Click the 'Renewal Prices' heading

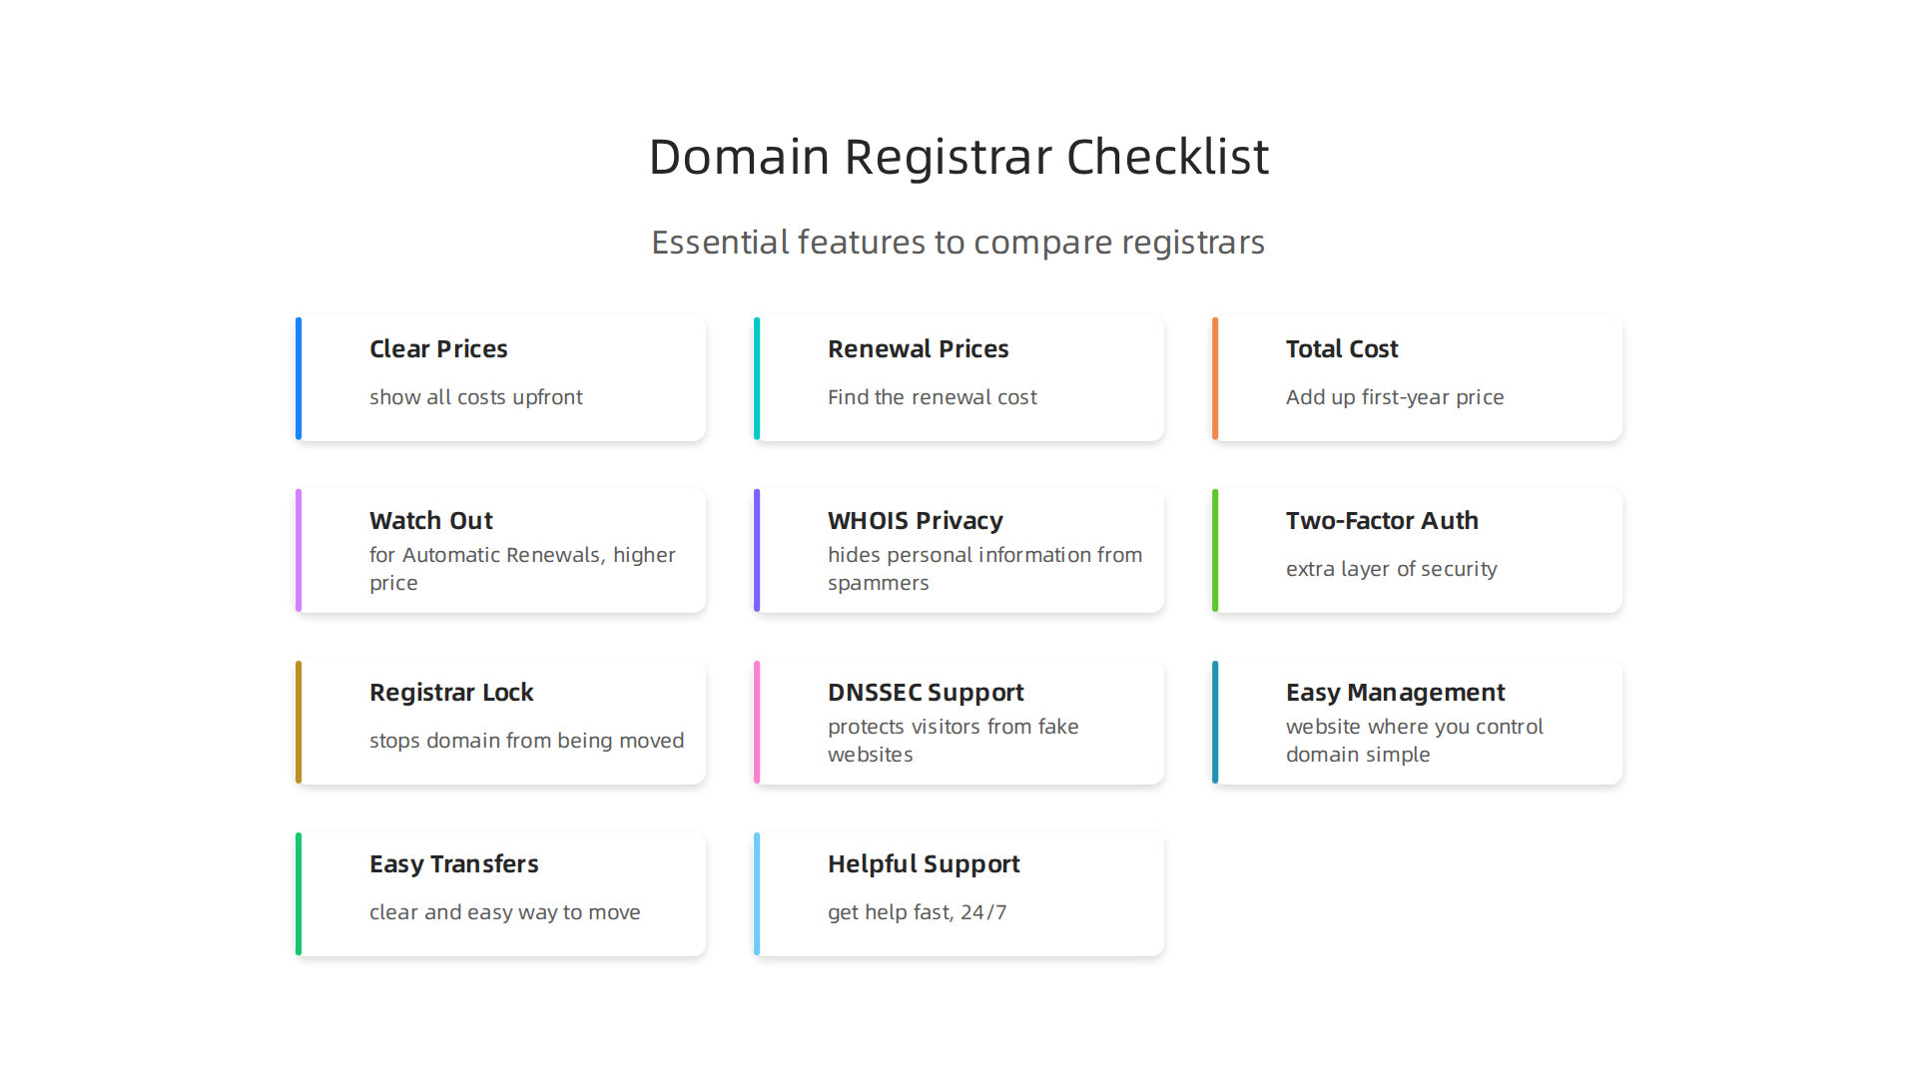(x=919, y=348)
